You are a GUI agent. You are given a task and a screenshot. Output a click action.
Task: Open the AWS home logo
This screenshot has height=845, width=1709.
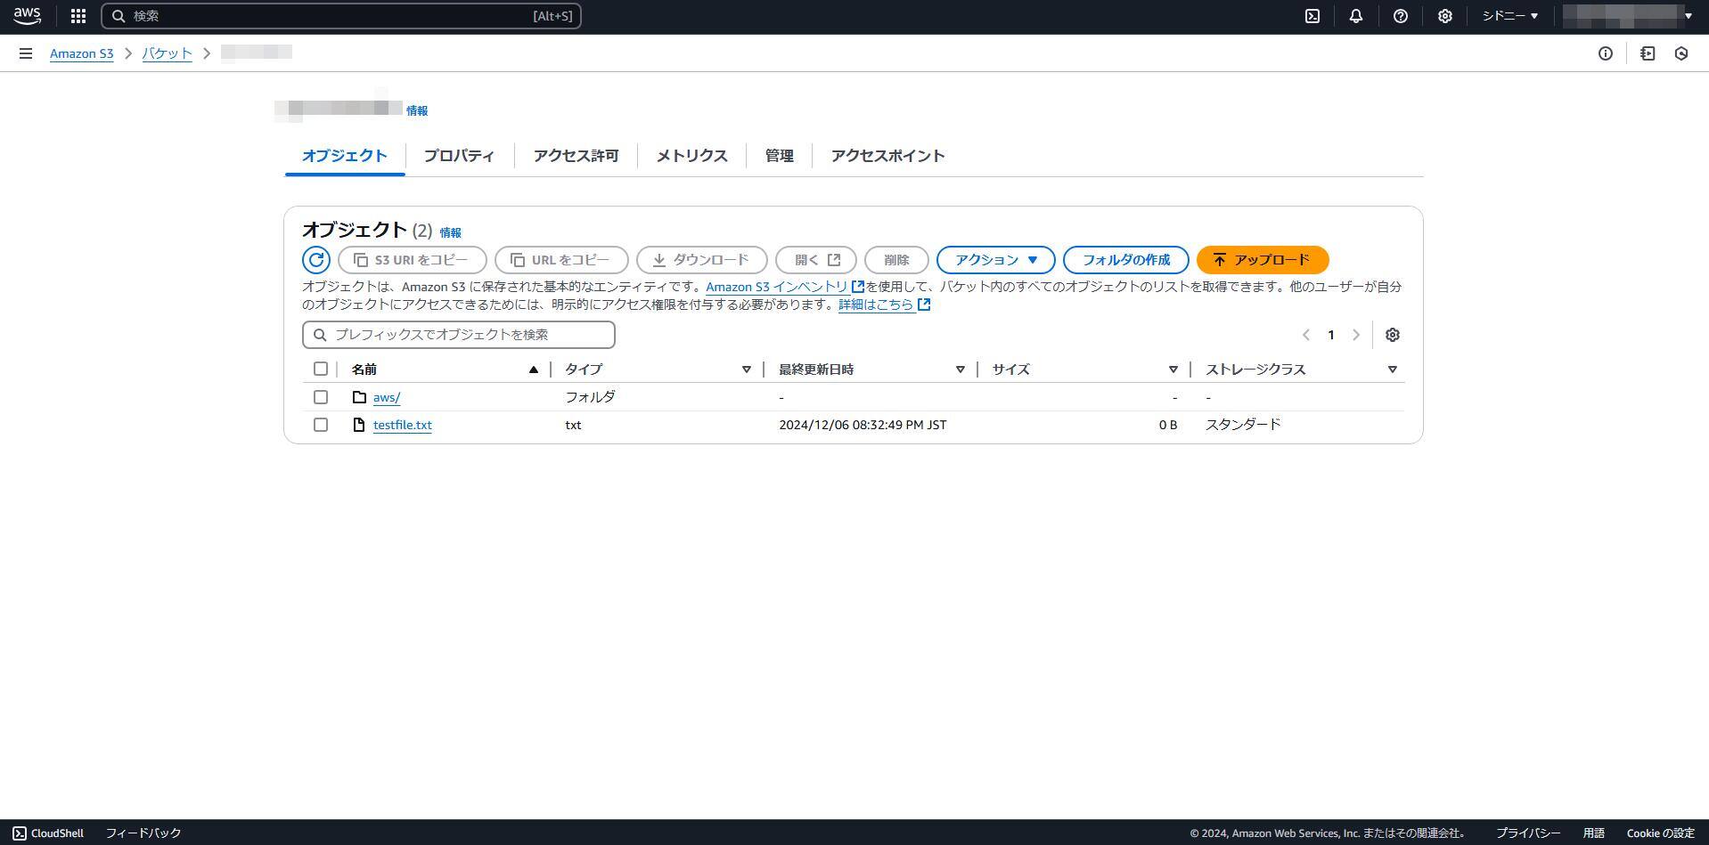pos(27,15)
